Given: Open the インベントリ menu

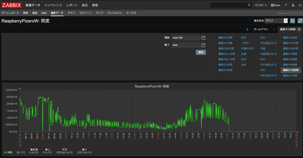Looking at the screenshot, I should [x=53, y=5].
